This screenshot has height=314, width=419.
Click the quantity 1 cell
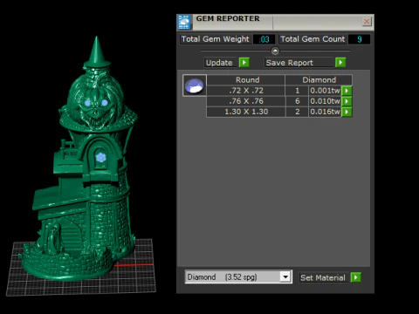point(298,91)
